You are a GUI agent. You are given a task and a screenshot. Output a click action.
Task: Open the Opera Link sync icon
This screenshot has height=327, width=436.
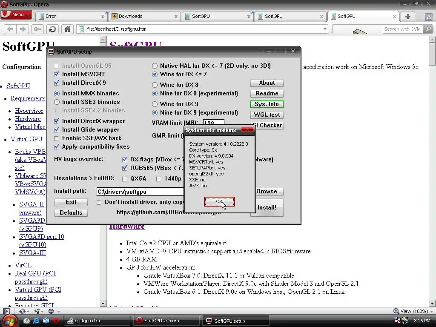point(22,311)
